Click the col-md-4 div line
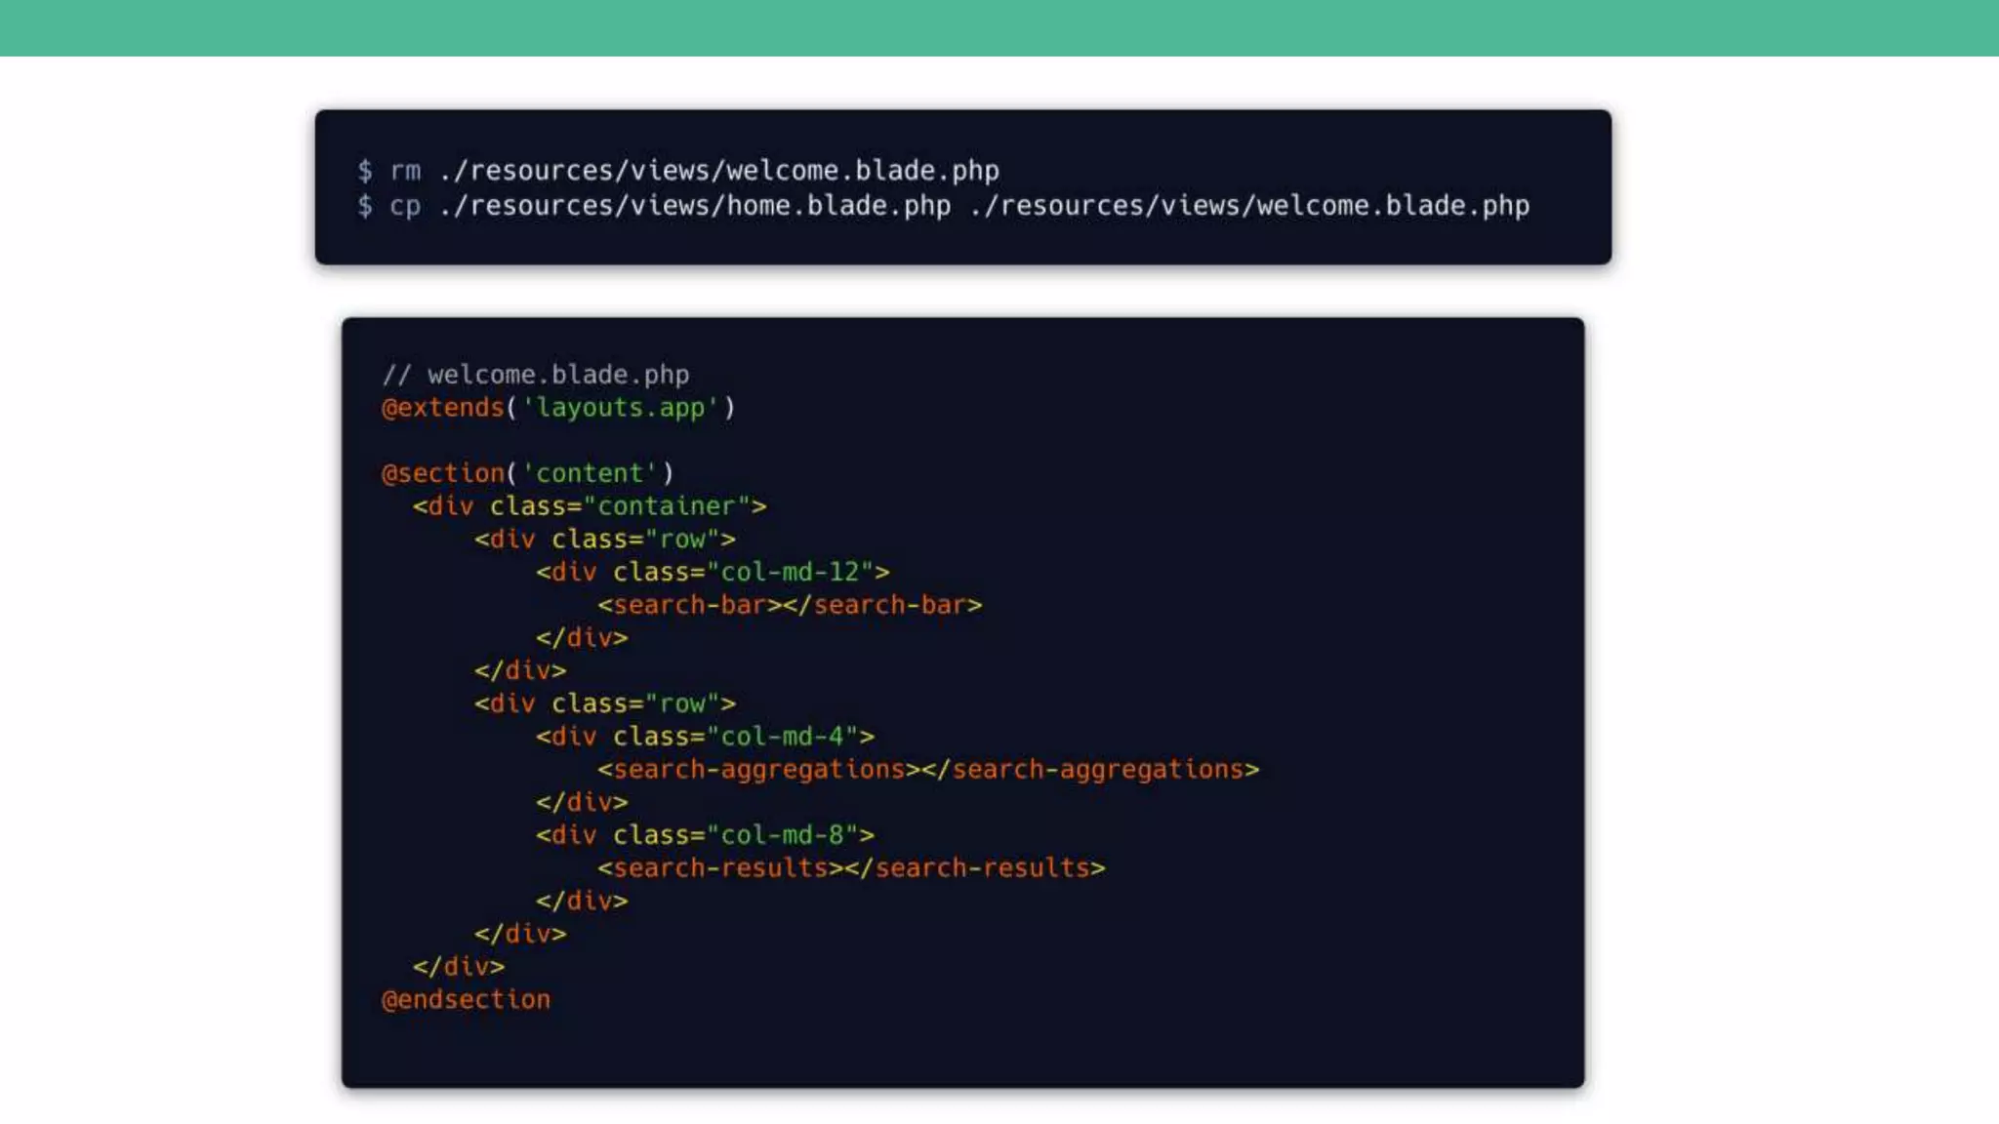 [705, 737]
